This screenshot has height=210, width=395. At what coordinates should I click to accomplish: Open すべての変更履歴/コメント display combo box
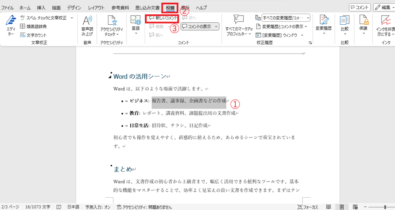coord(286,18)
